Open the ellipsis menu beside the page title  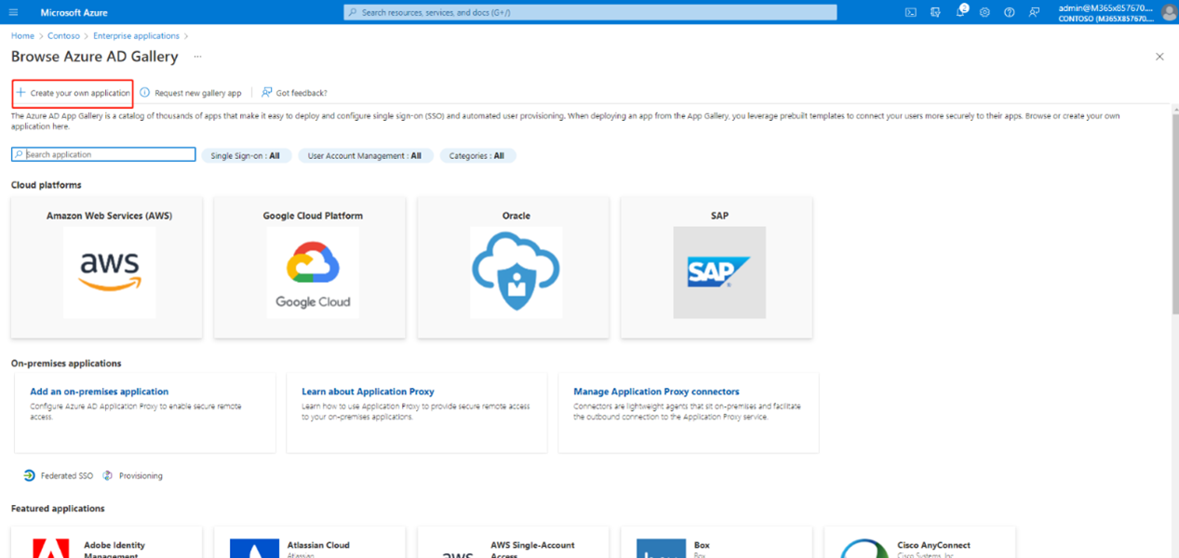pos(197,57)
